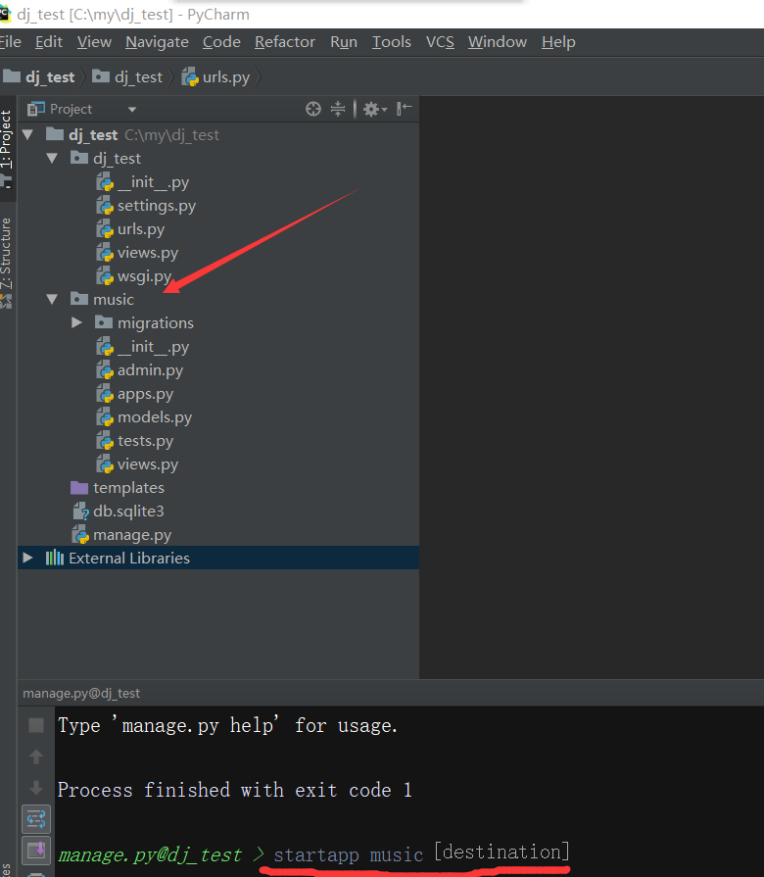Click the manage.py command input field
764x877 pixels.
422,853
